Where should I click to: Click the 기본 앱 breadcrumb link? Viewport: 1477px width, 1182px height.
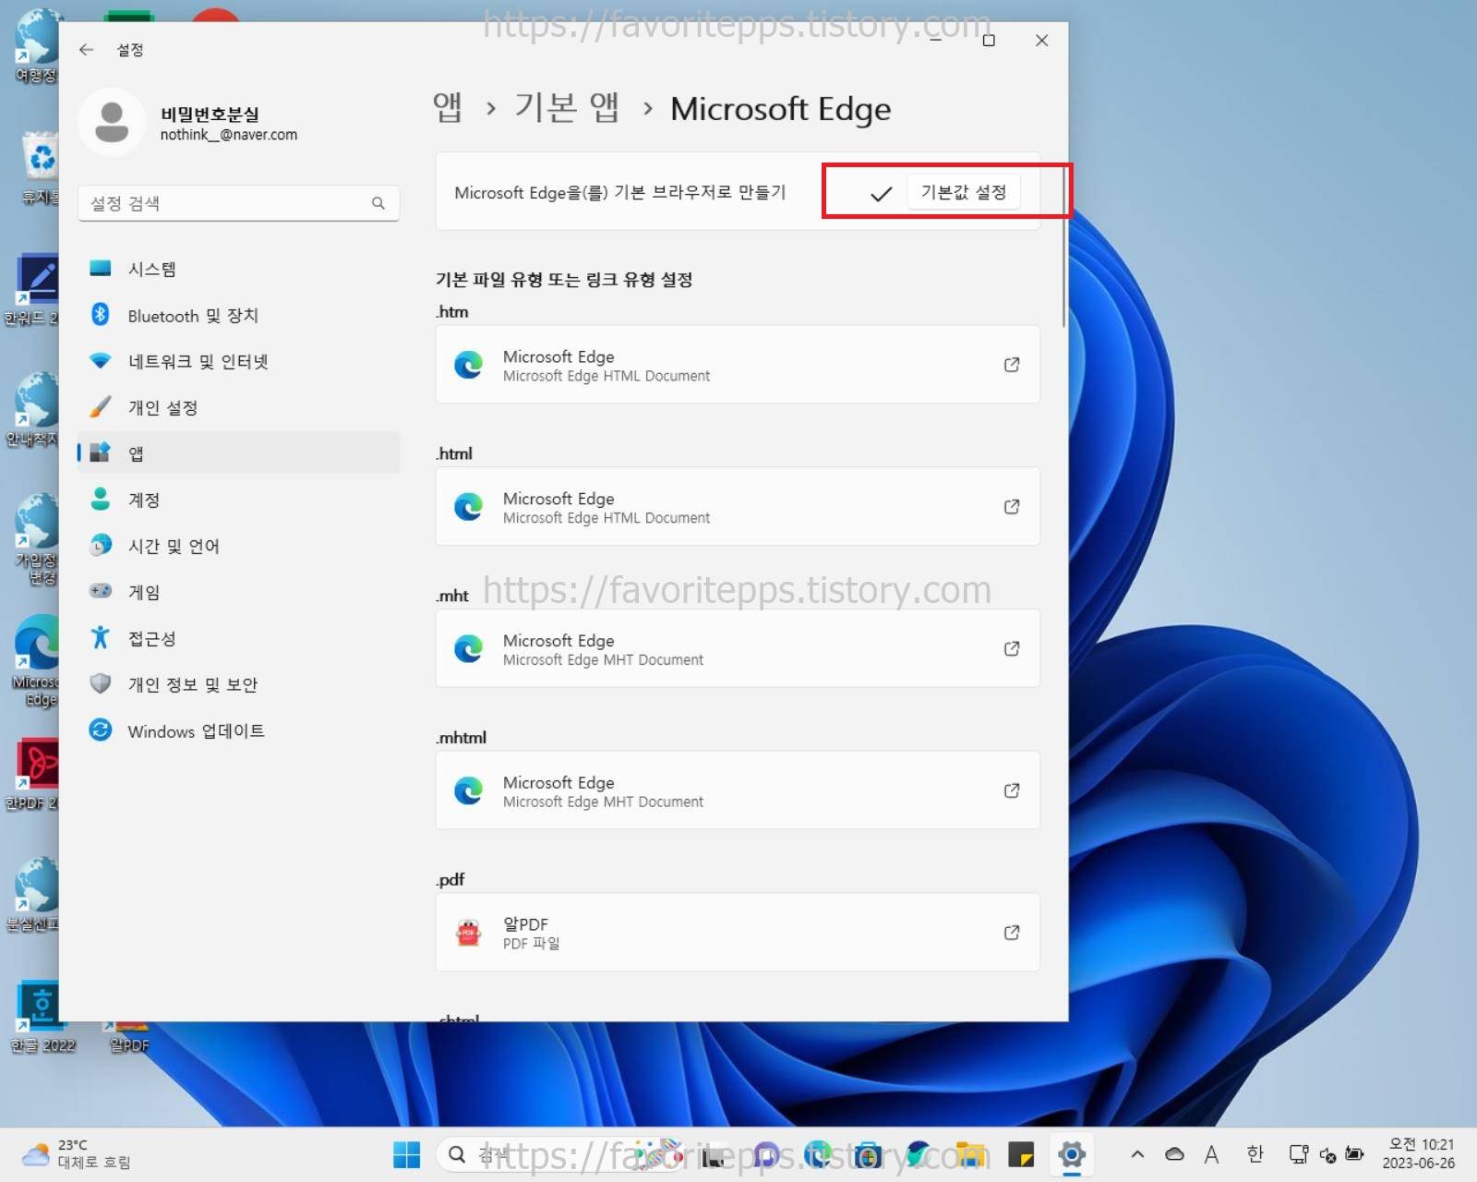[567, 108]
